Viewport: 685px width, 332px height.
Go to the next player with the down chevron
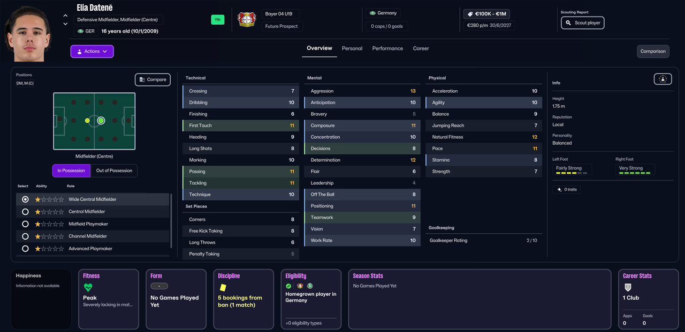[x=65, y=24]
